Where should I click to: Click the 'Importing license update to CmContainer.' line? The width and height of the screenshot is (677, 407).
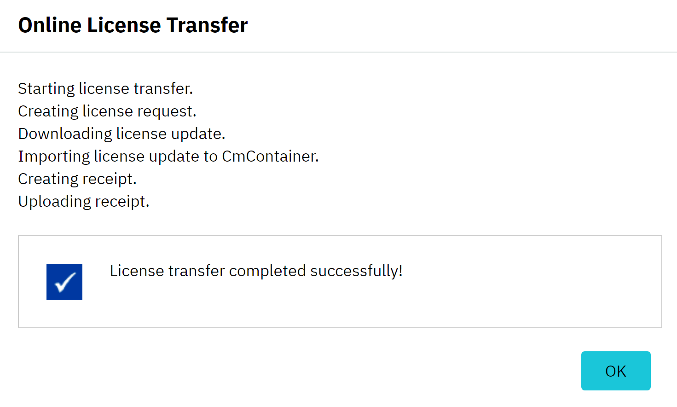(168, 156)
